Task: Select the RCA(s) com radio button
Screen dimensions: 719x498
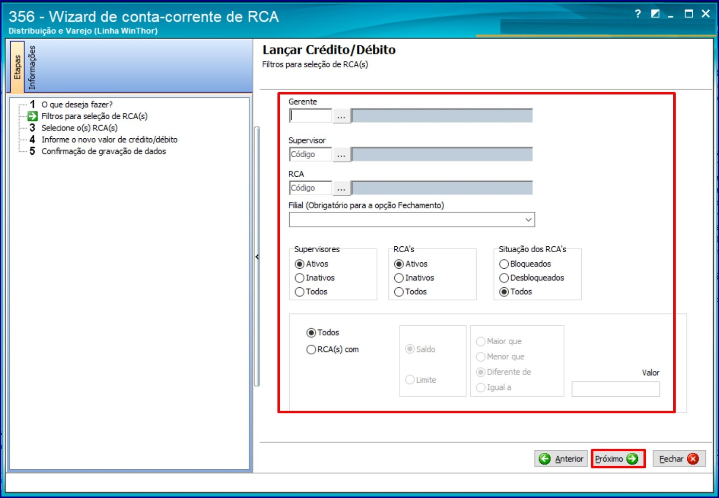Action: 311,350
